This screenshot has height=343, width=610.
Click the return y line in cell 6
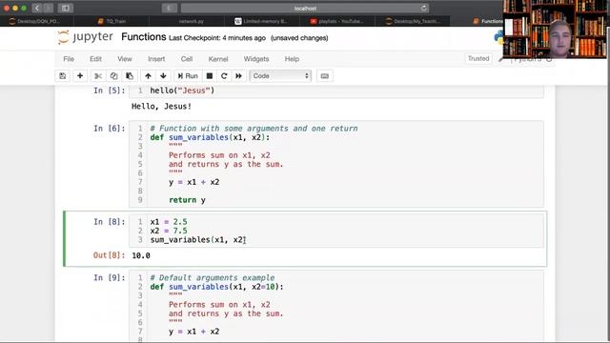point(187,200)
